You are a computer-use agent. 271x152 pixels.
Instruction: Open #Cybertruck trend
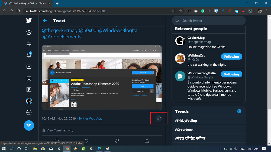pyautogui.click(x=184, y=130)
